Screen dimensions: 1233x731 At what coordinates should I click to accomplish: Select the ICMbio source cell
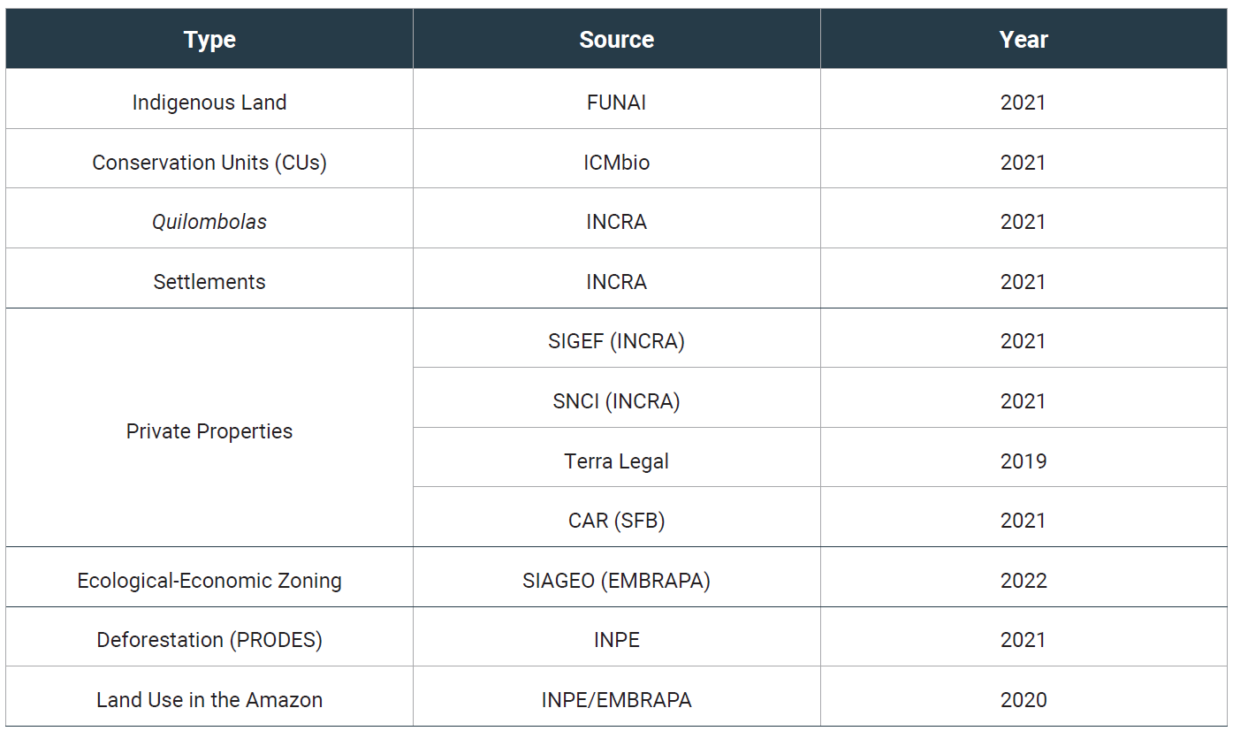pos(616,162)
